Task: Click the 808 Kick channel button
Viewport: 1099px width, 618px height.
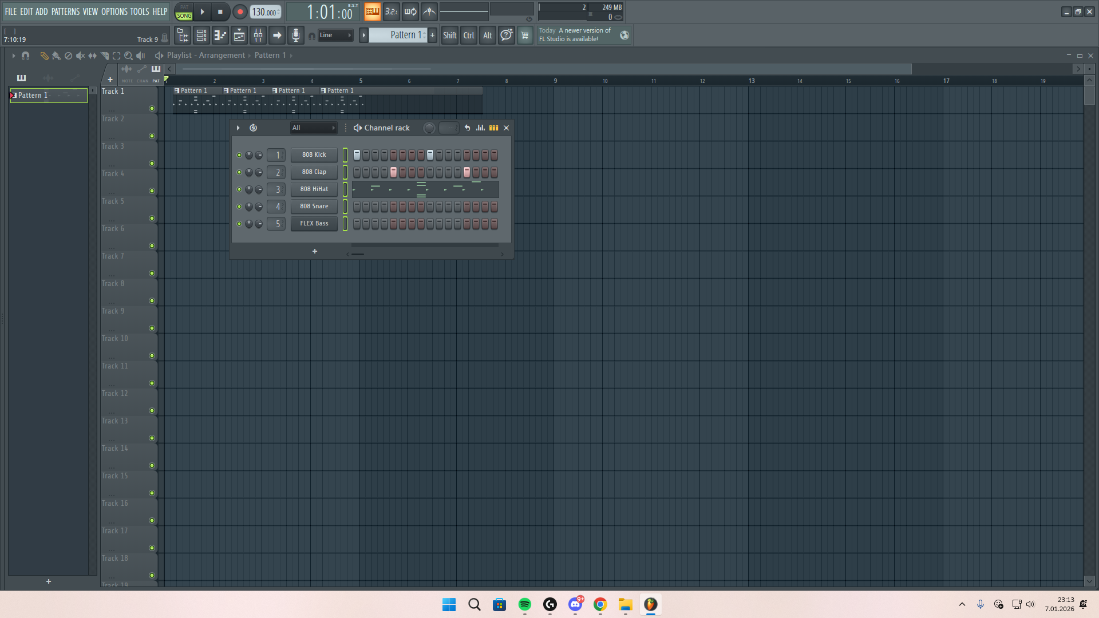Action: [x=314, y=155]
